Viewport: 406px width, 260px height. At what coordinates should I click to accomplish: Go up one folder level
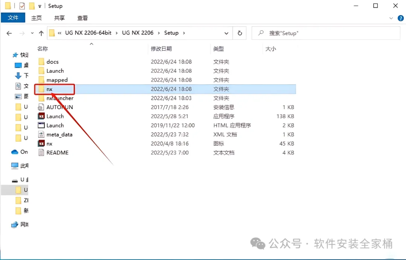(x=41, y=33)
